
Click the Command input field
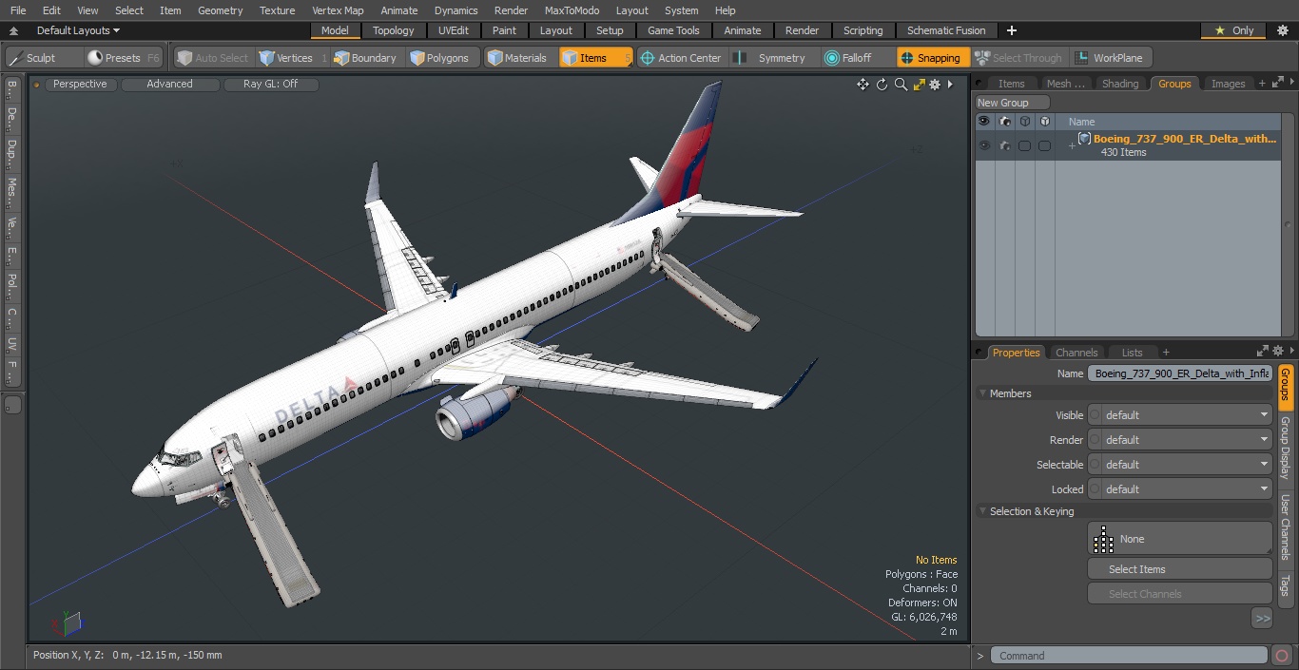[1128, 656]
